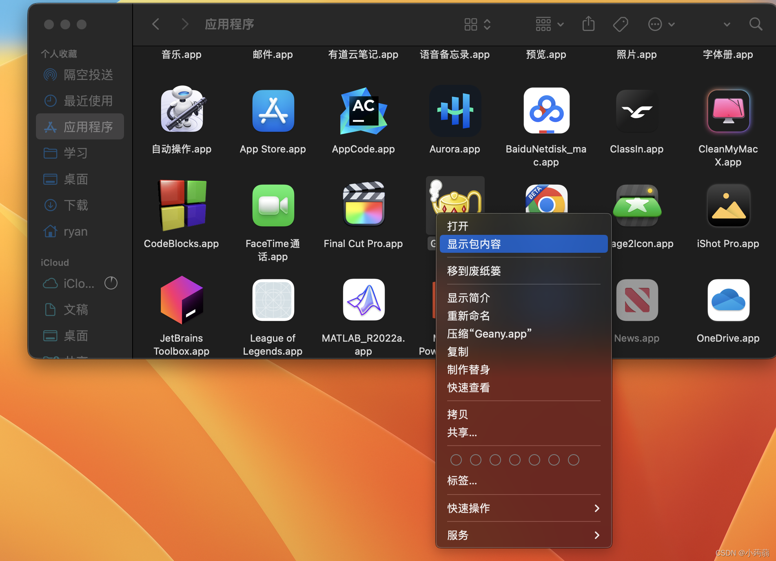Open CleanMyMacX.app
The image size is (776, 561).
tap(728, 111)
